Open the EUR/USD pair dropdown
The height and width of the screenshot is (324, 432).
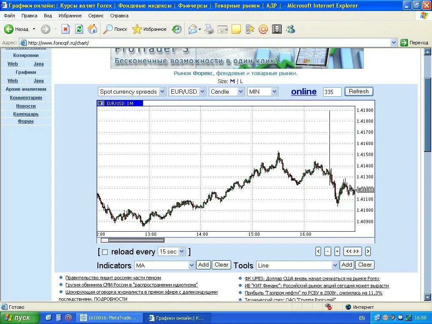click(187, 92)
